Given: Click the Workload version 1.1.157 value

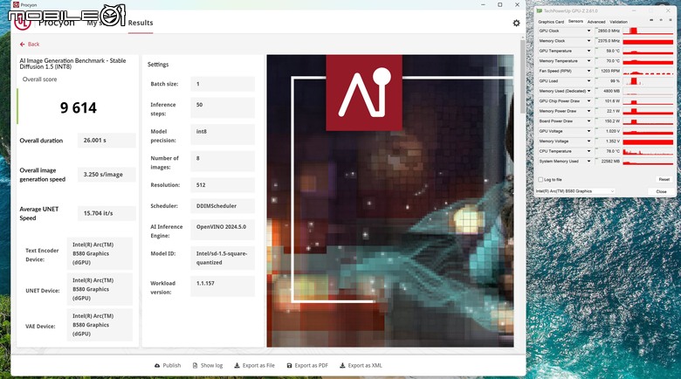Looking at the screenshot, I should click(x=223, y=286).
